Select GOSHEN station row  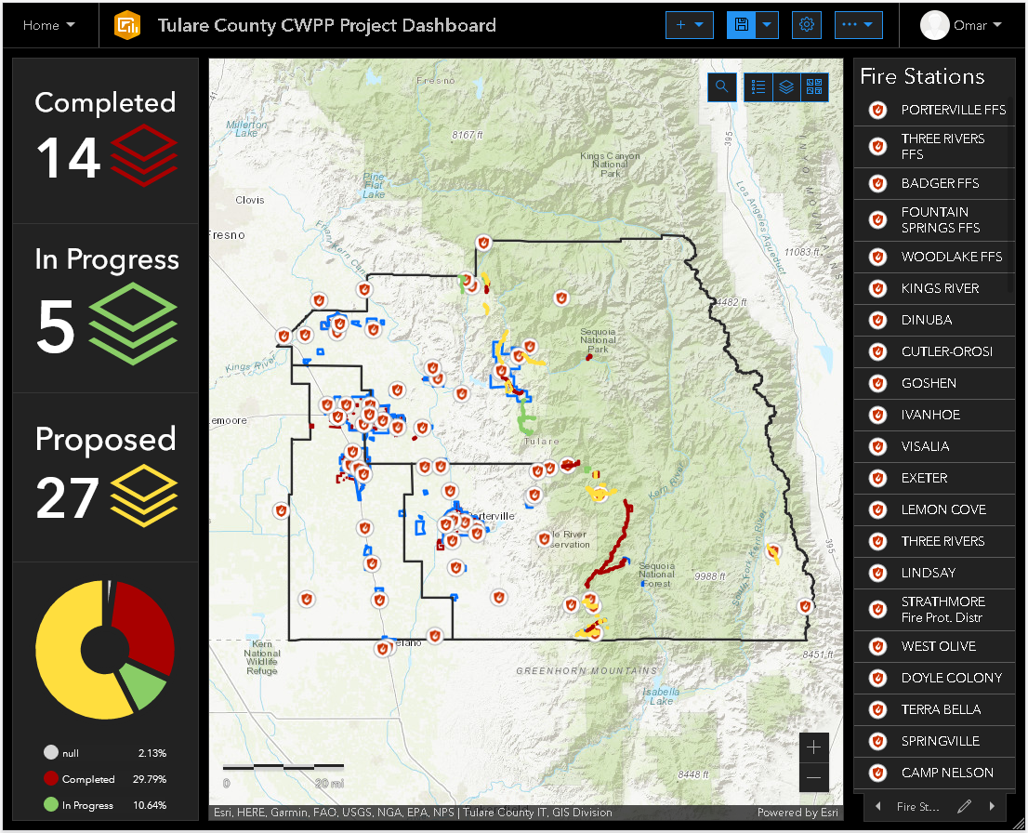pos(934,383)
